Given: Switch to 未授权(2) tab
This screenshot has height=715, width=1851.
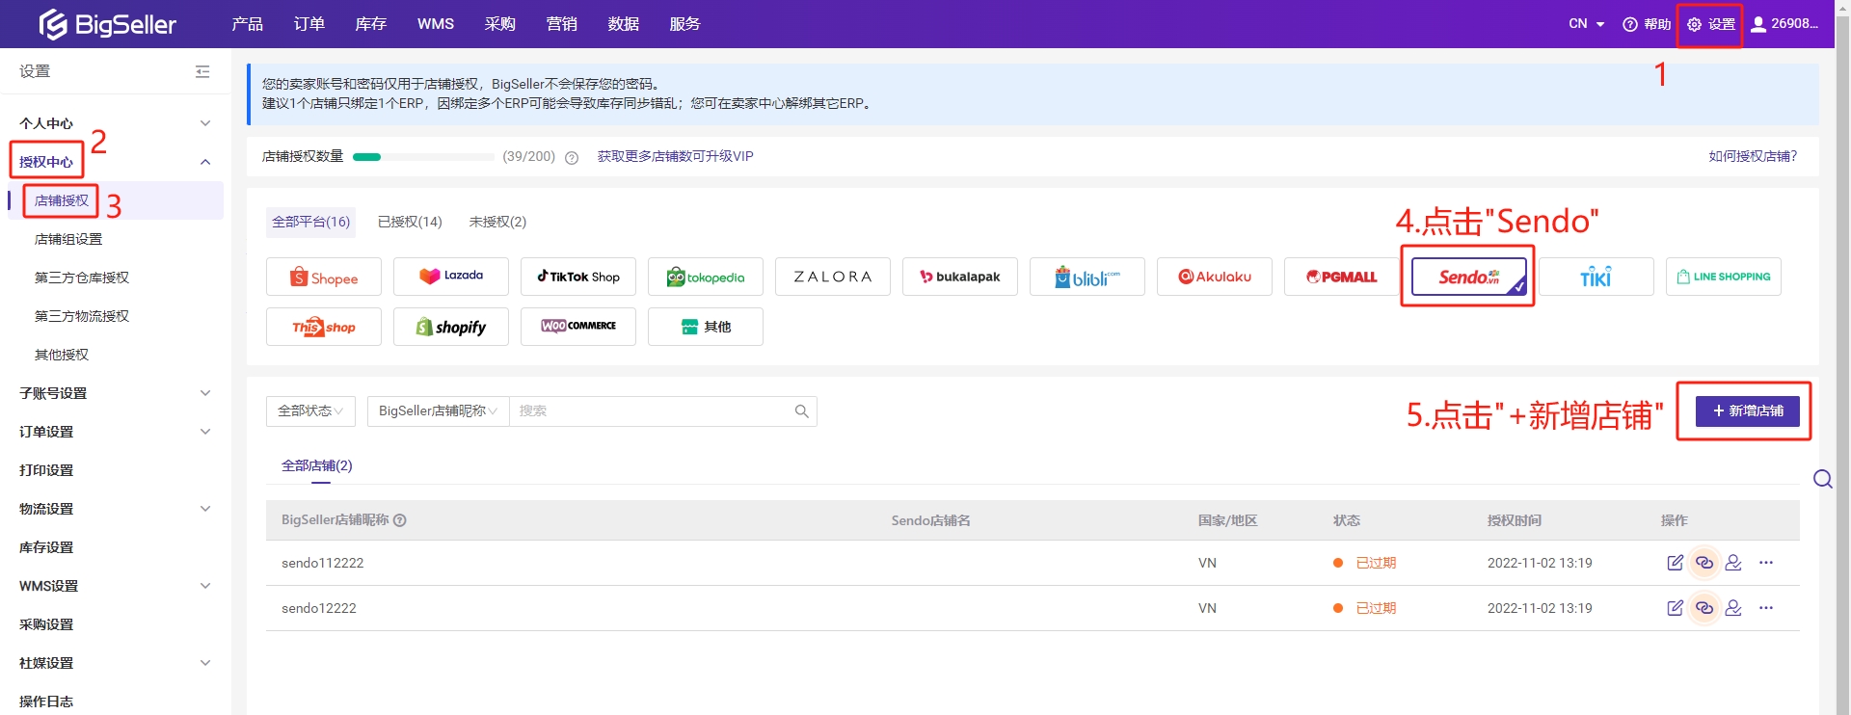Looking at the screenshot, I should tap(497, 222).
